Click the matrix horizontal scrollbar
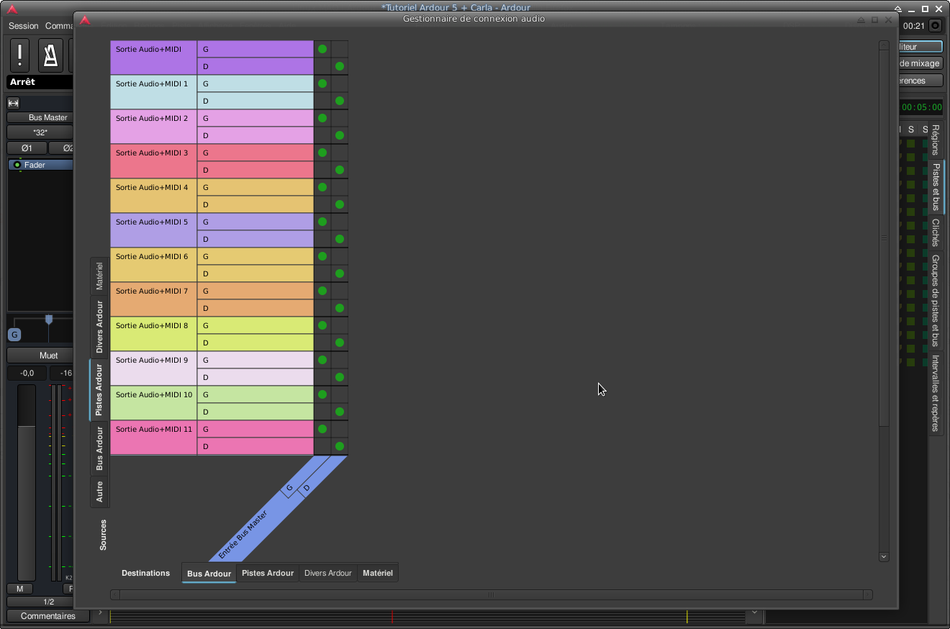Image resolution: width=950 pixels, height=629 pixels. pyautogui.click(x=492, y=594)
